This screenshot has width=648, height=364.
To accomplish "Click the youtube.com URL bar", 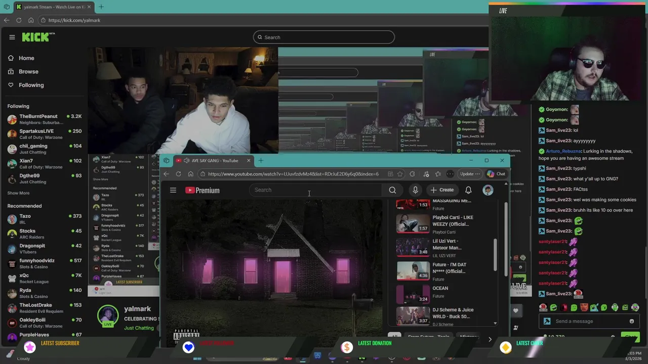I will coord(293,174).
